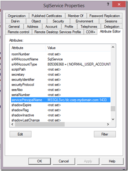Viewport: 128px width, 171px height.
Task: Click the vertical scrollbar down arrow
Action: pyautogui.click(x=113, y=119)
